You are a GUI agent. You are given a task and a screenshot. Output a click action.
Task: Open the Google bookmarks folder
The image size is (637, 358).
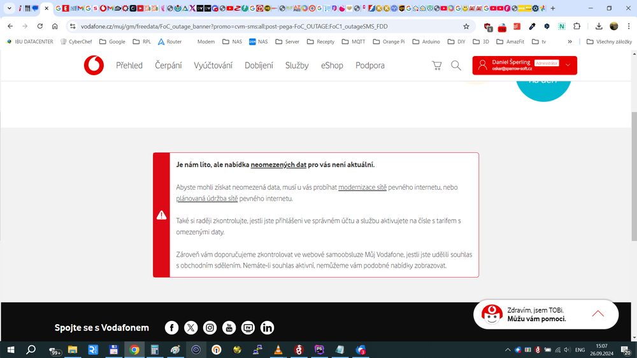pos(112,41)
